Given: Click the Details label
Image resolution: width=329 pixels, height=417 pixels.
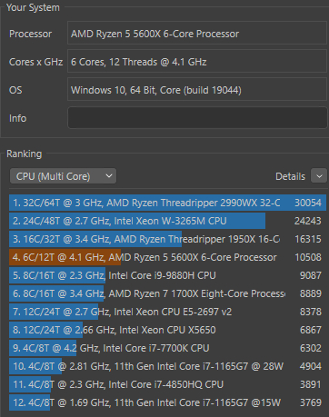Looking at the screenshot, I should (x=290, y=176).
